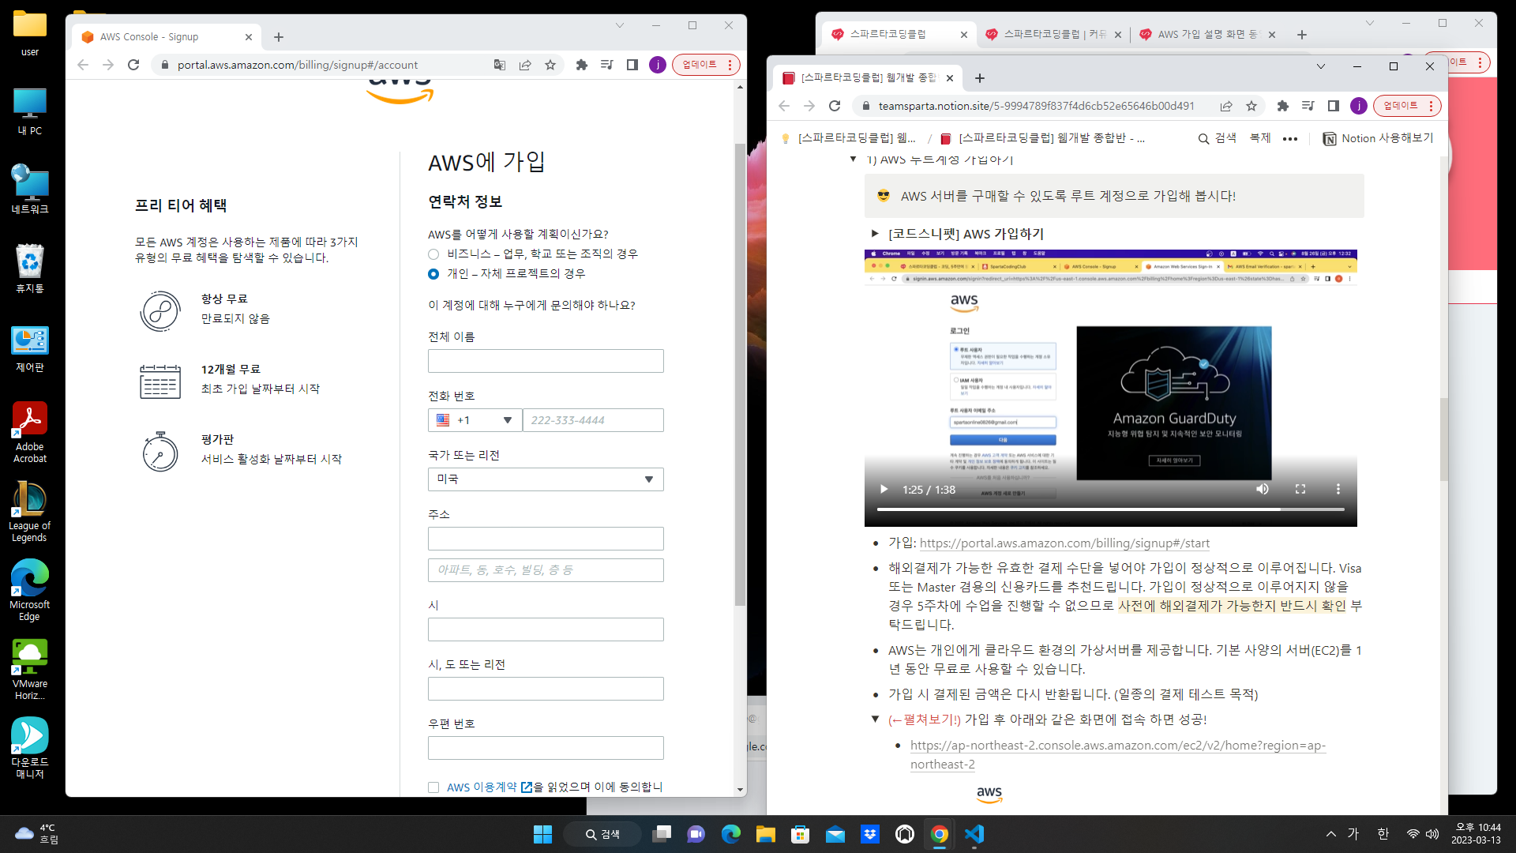Screen dimensions: 1516x853
Task: Open Visual Studio Code from taskbar
Action: [974, 834]
